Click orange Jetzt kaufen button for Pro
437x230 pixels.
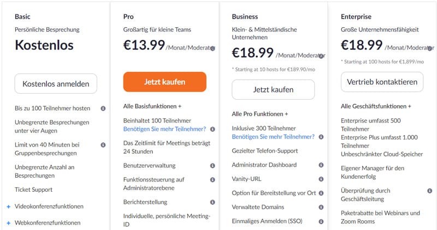164,82
